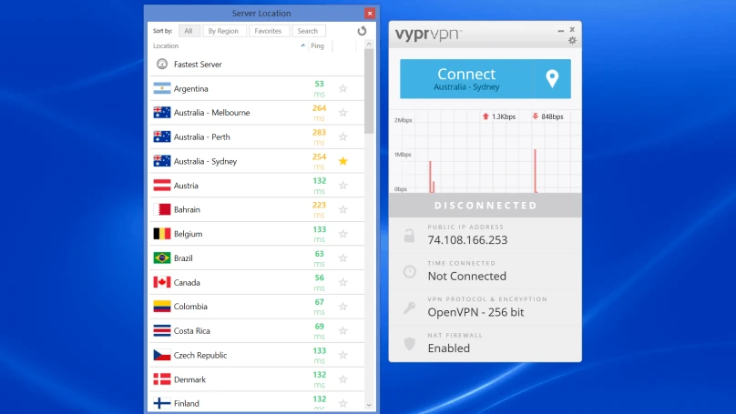Click the padlock icon beside Public IP Address
The height and width of the screenshot is (414, 736).
[x=409, y=236]
